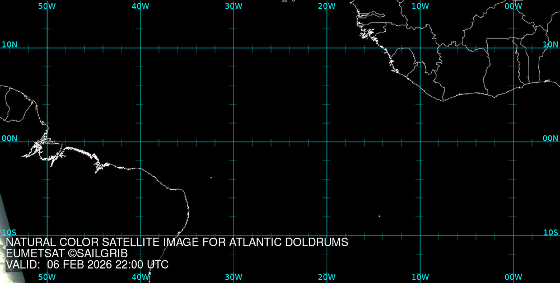The image size is (560, 283).
Task: Click the grid intersection of 30W and equator
Action: coord(234,141)
